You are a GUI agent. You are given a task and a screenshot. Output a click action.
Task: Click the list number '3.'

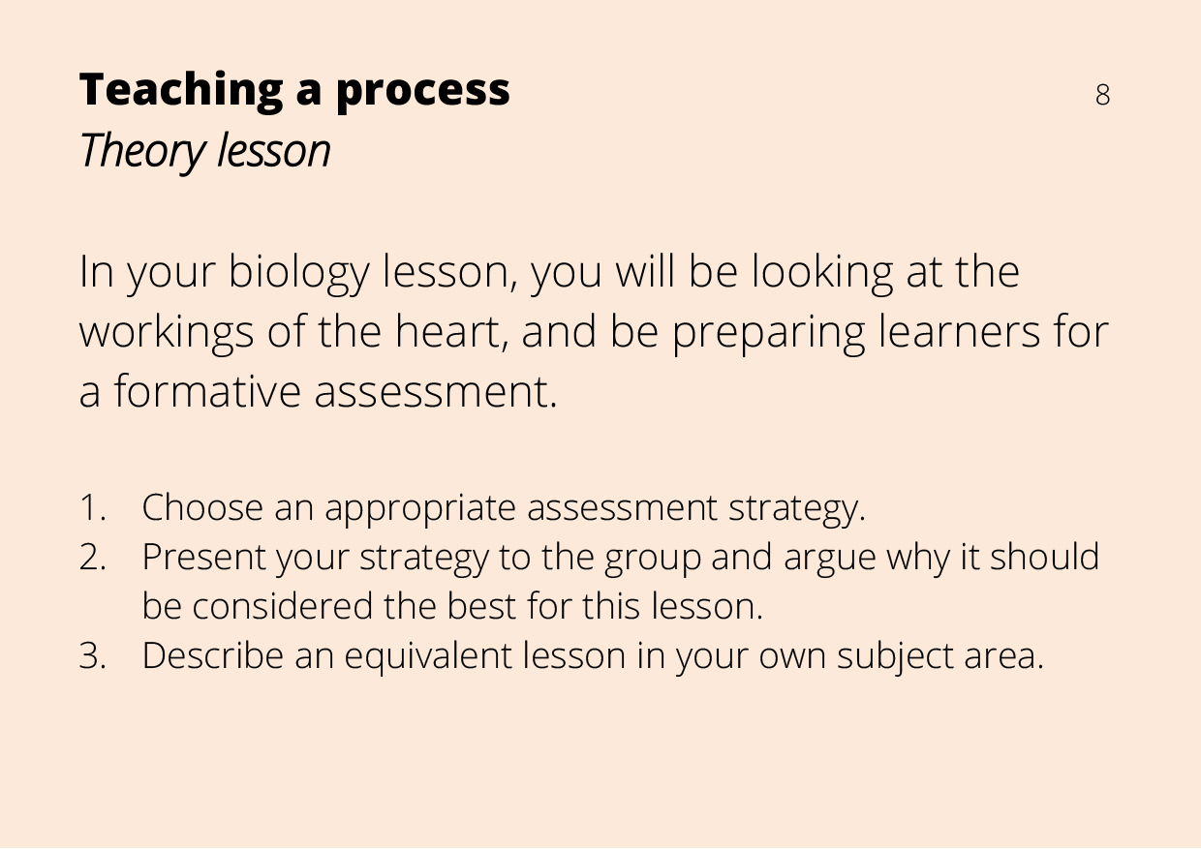click(92, 656)
